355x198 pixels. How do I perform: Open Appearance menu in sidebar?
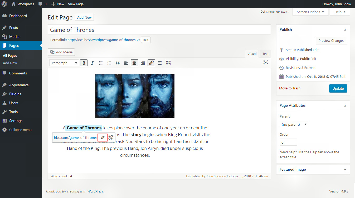coord(21,85)
